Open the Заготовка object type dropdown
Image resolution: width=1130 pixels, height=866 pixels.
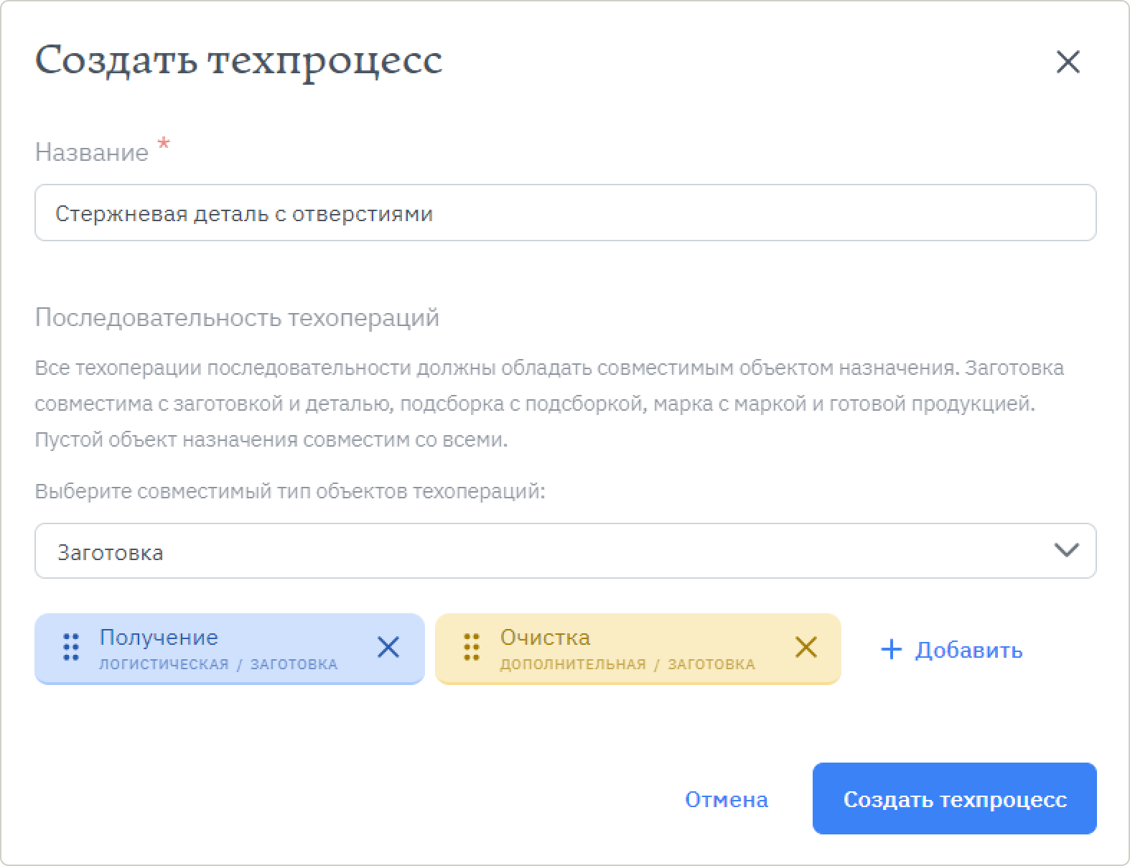(x=565, y=551)
